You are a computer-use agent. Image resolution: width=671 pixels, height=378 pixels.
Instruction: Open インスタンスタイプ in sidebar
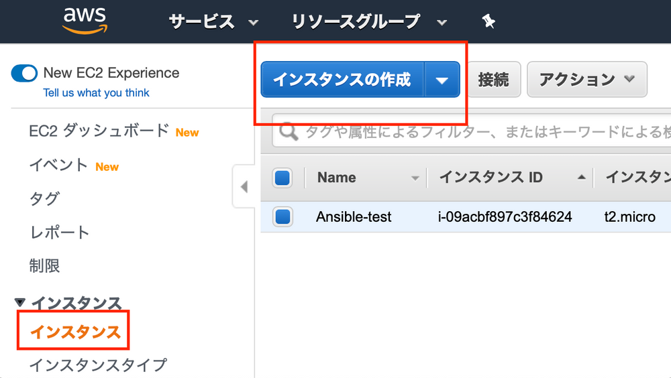click(98, 365)
